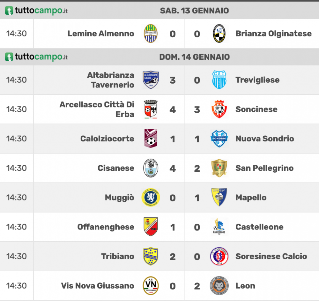Click the Vis Nova Giussano VN badge
The height and width of the screenshot is (301, 319).
point(151,286)
